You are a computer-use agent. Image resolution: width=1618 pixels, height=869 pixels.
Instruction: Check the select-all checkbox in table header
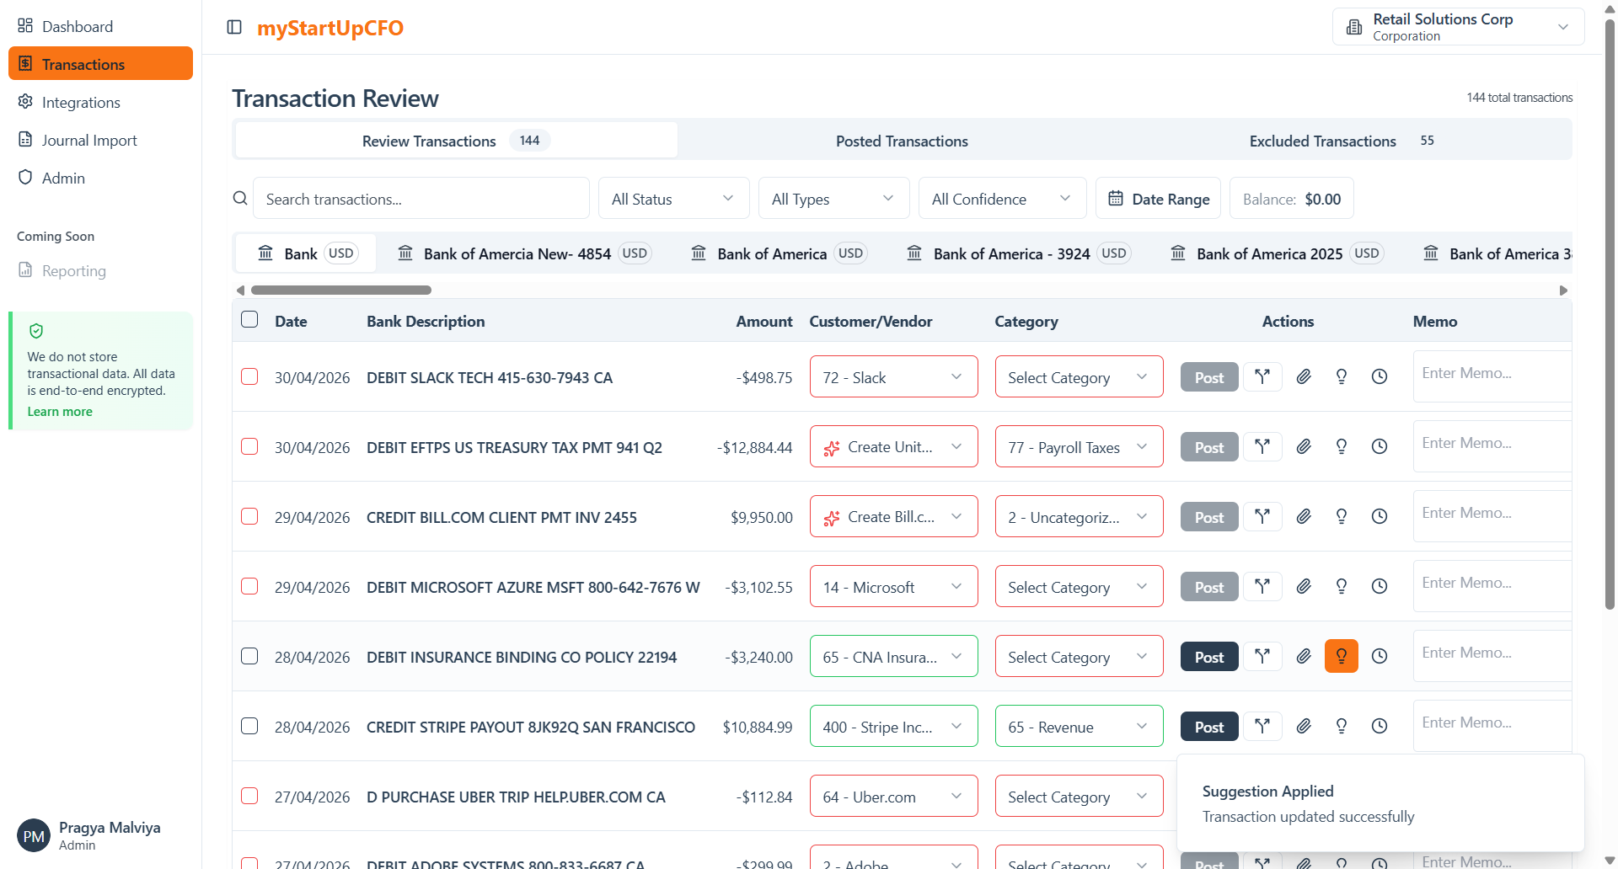(249, 320)
